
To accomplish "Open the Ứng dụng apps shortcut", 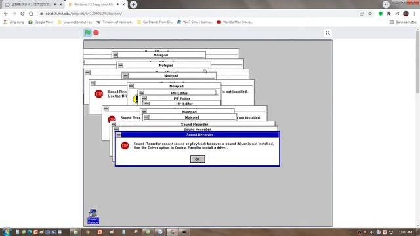I will pyautogui.click(x=14, y=22).
